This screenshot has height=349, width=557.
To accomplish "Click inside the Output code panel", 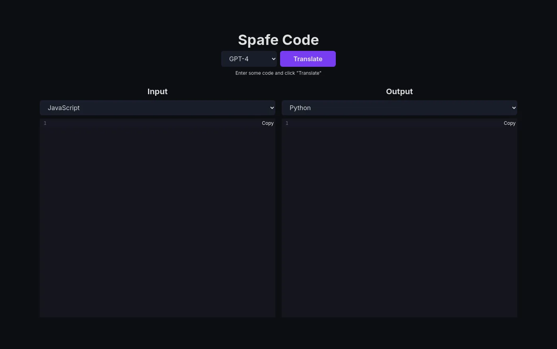I will (x=399, y=218).
